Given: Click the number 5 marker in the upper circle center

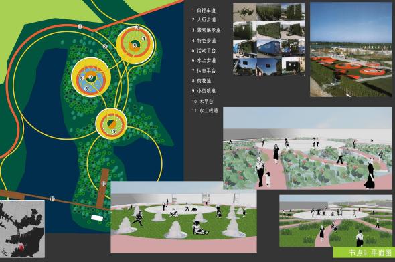Looking at the screenshot, I should click(x=135, y=45).
